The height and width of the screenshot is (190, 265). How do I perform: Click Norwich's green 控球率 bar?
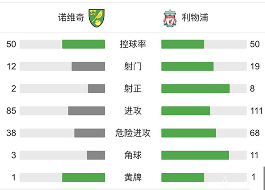click(83, 44)
